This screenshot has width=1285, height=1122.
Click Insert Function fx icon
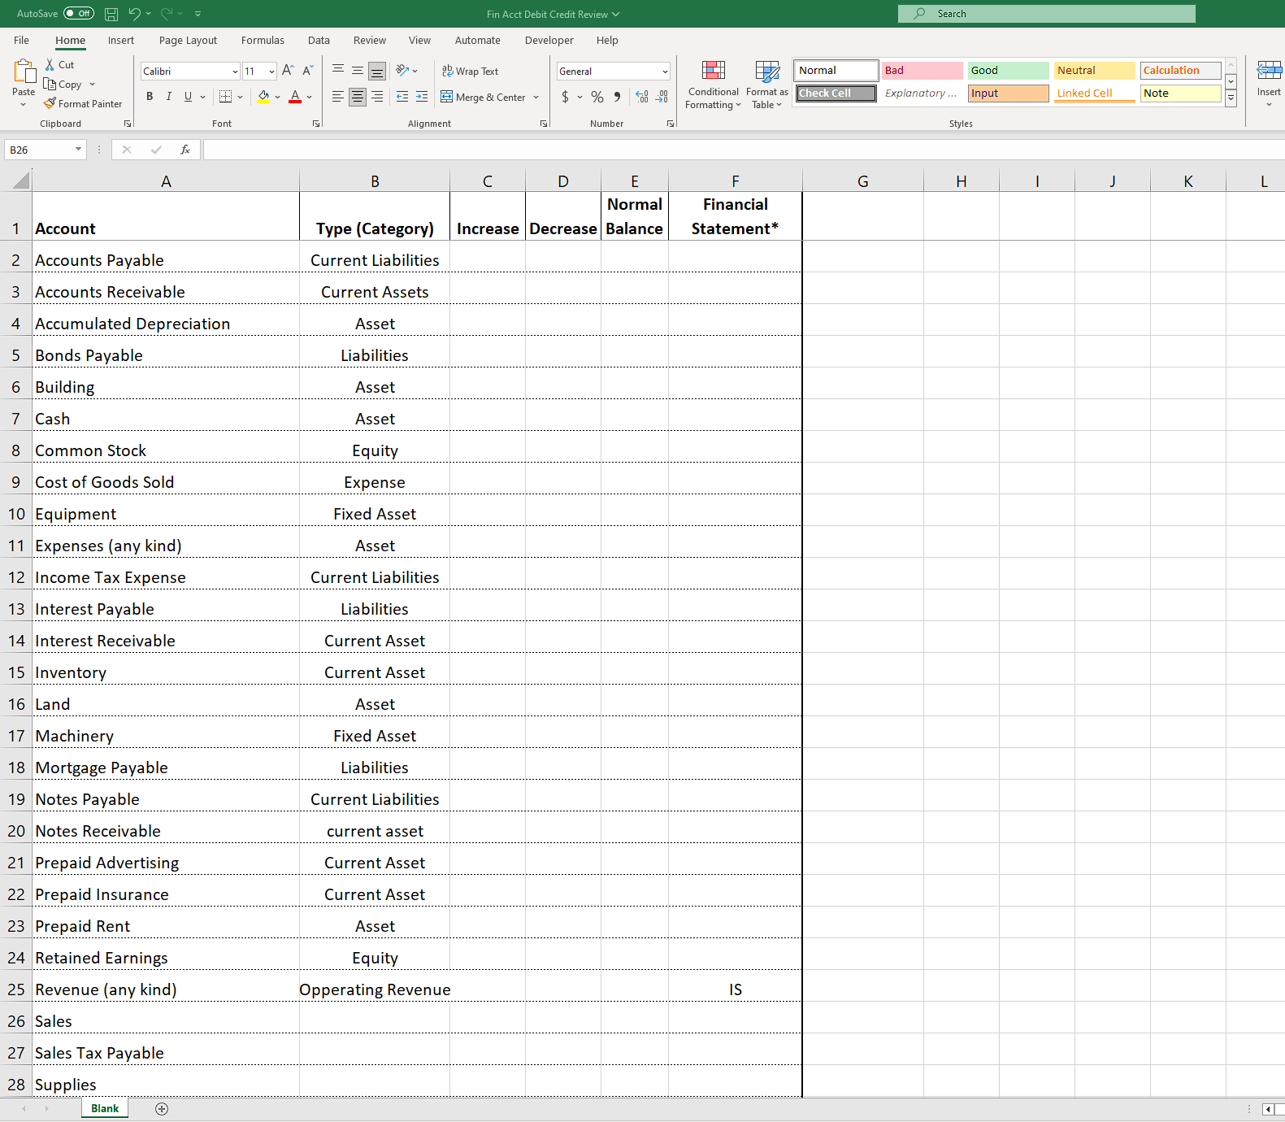click(185, 150)
